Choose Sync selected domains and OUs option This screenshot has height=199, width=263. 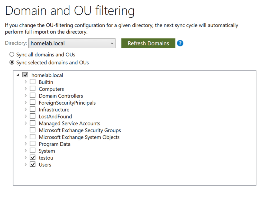[x=12, y=62]
